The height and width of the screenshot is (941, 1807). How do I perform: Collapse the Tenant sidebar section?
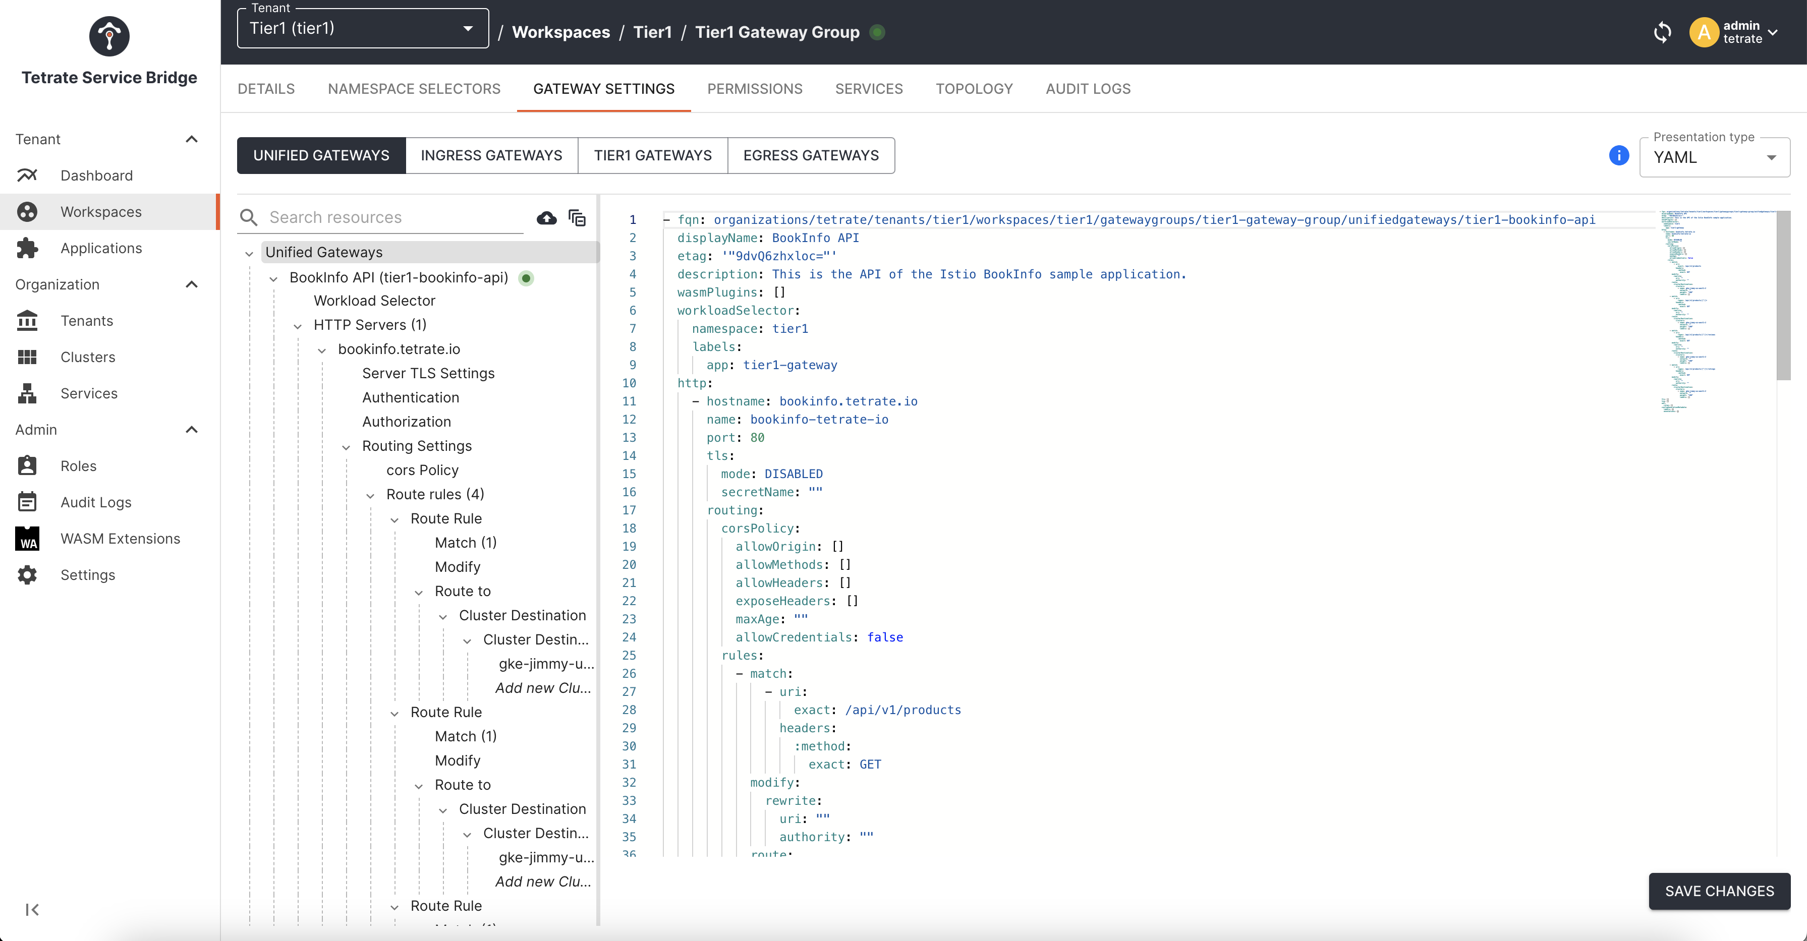[192, 139]
